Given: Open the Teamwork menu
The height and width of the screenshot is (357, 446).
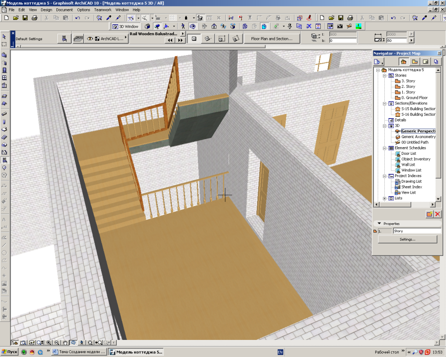Looking at the screenshot, I should click(102, 9).
